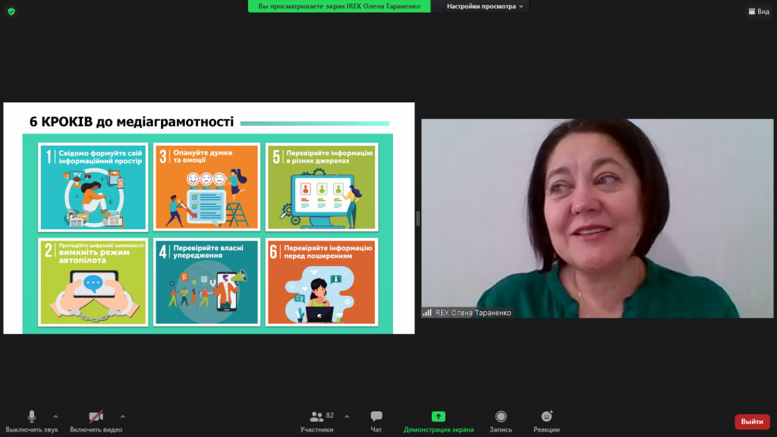The width and height of the screenshot is (777, 437).
Task: Click the divider handle between slide and video
Action: (x=417, y=218)
